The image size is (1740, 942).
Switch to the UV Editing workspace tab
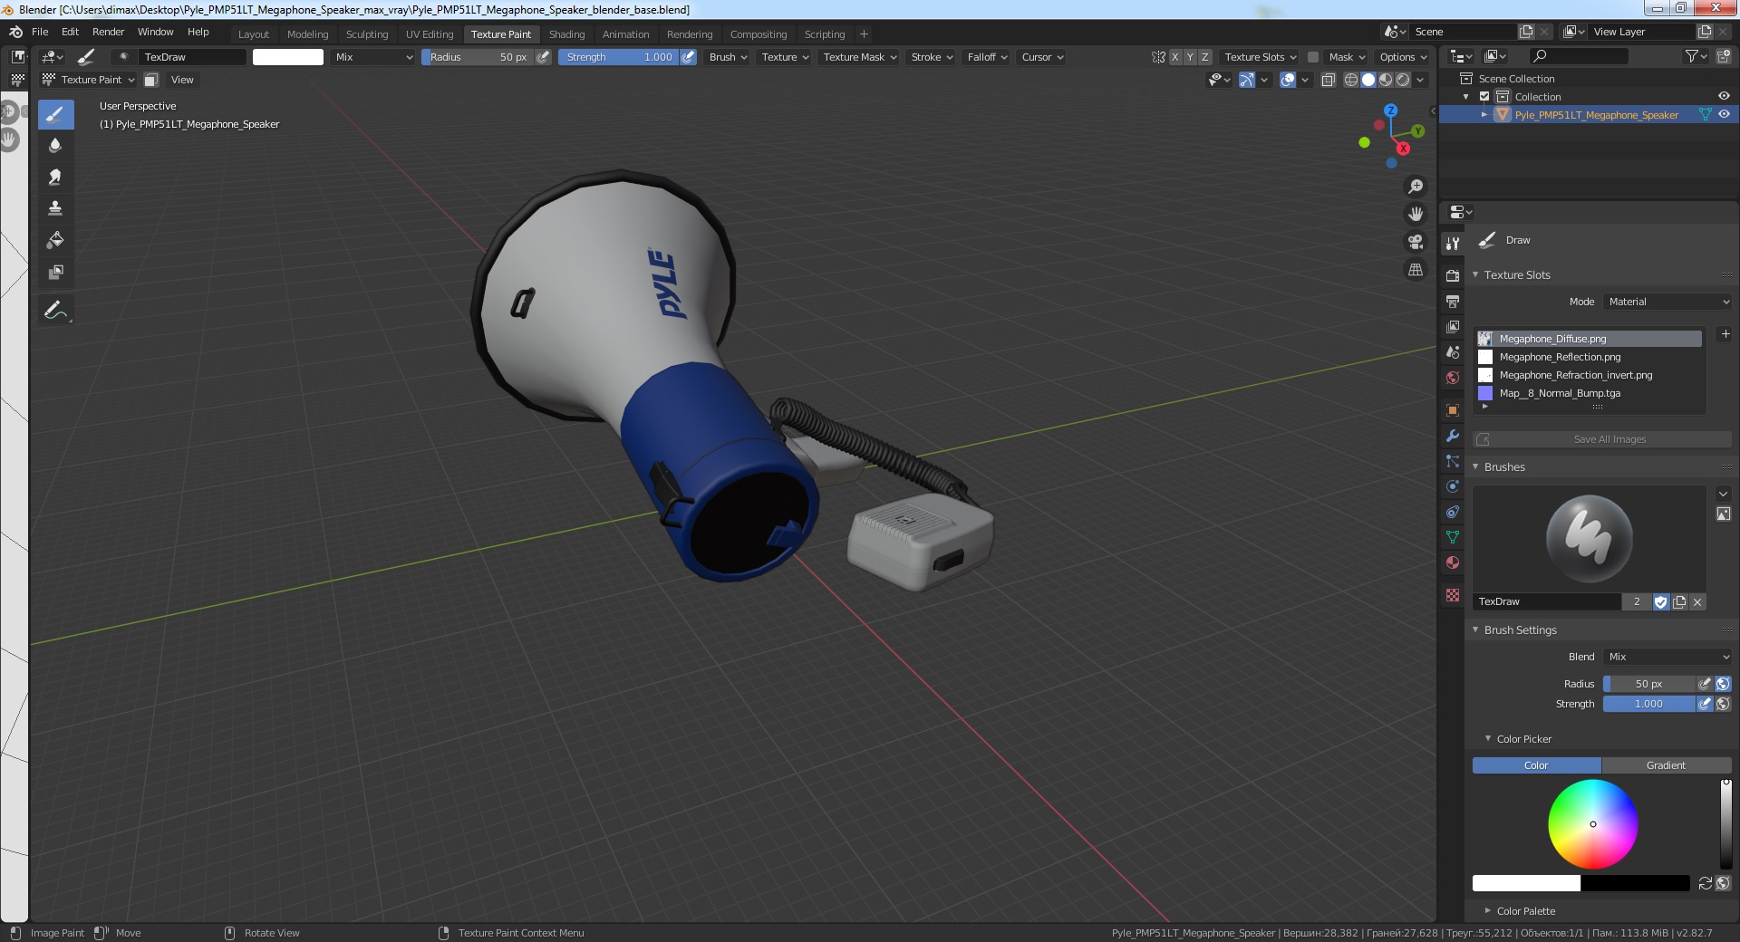[430, 34]
